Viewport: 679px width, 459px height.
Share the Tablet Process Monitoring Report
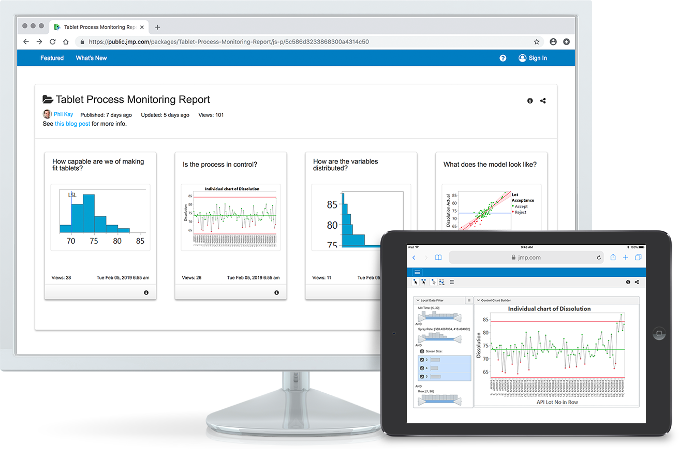click(x=543, y=101)
